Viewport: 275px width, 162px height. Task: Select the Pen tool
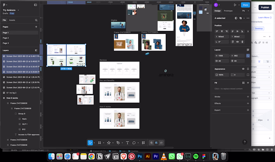[x=118, y=143]
